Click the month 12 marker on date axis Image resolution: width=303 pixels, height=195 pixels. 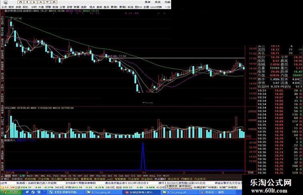(x=144, y=173)
